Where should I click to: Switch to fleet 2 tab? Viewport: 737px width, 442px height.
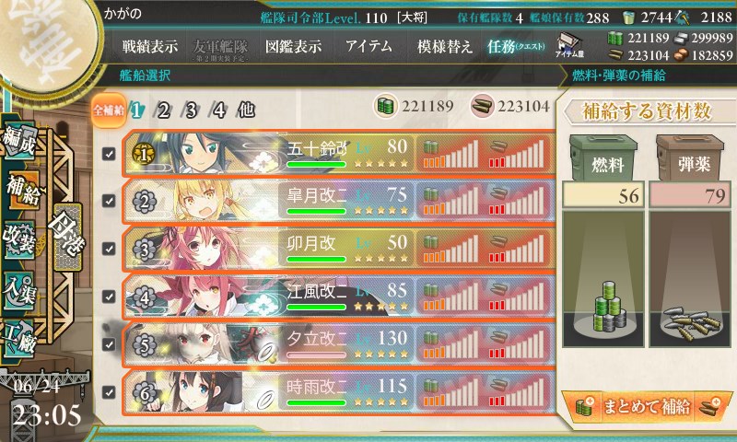pos(163,110)
